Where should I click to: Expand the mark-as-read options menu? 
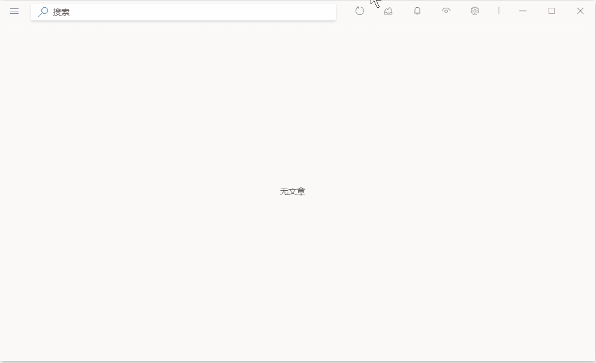(x=389, y=11)
